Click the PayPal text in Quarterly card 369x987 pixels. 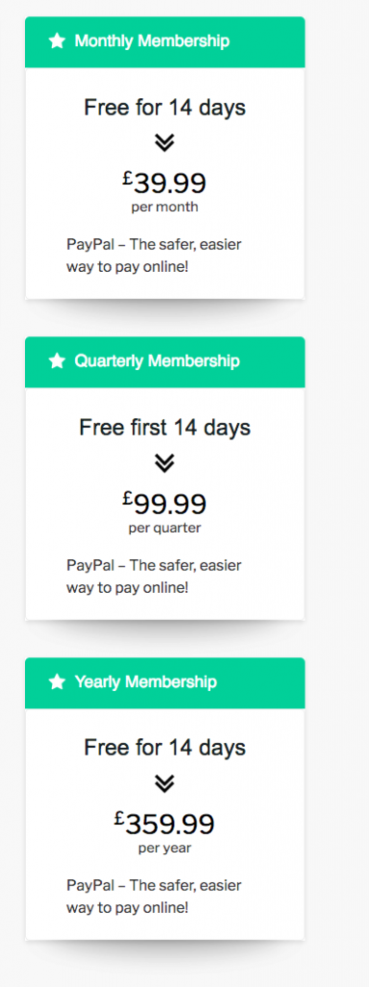153,576
